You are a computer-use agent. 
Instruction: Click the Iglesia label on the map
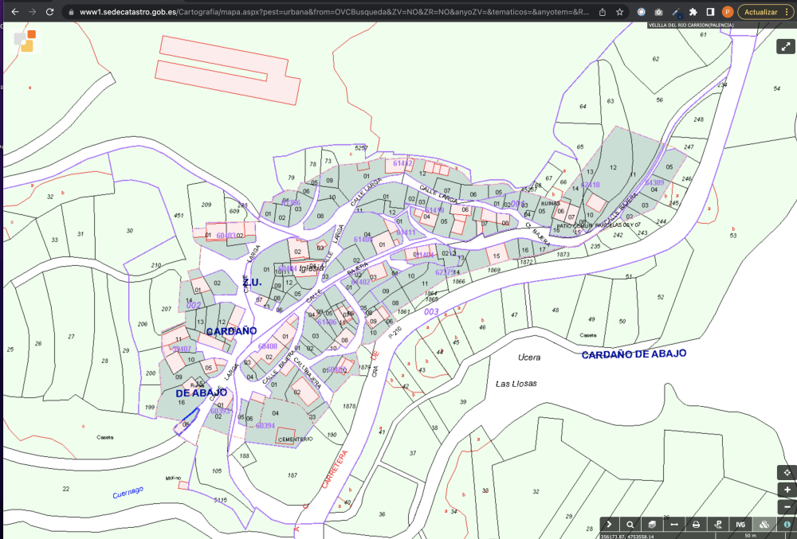311,268
